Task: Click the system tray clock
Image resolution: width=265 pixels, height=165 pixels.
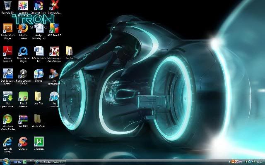Action: click(x=258, y=162)
